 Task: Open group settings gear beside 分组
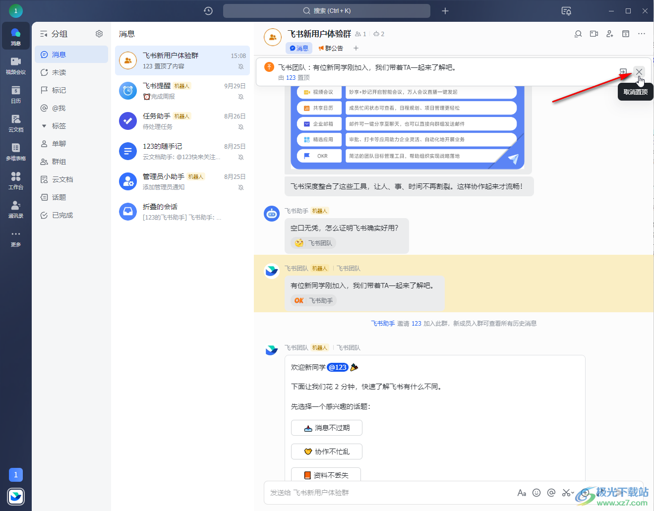(99, 34)
